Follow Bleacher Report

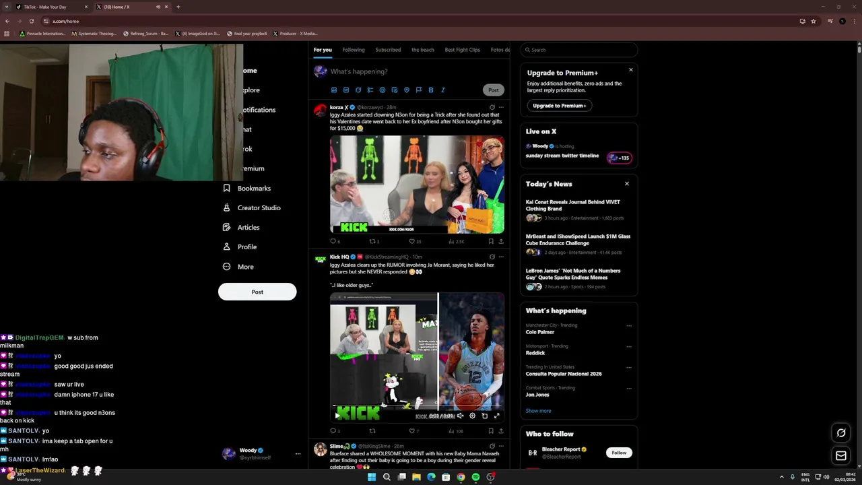[619, 453]
